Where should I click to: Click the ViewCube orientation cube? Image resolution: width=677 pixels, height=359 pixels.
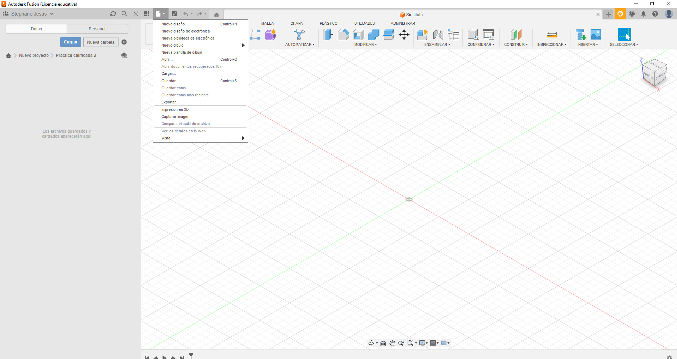click(654, 73)
